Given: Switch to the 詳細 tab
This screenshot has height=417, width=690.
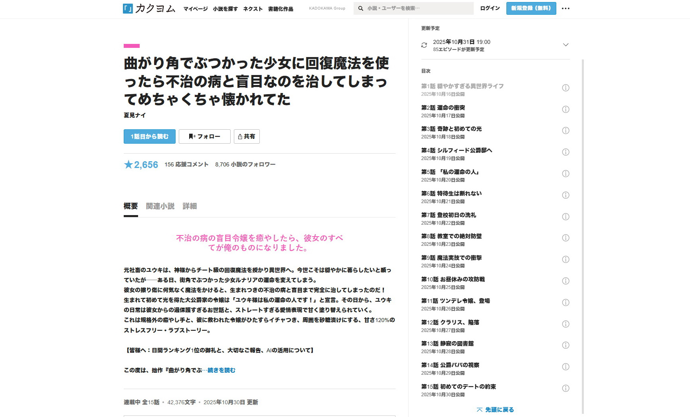Looking at the screenshot, I should (190, 206).
